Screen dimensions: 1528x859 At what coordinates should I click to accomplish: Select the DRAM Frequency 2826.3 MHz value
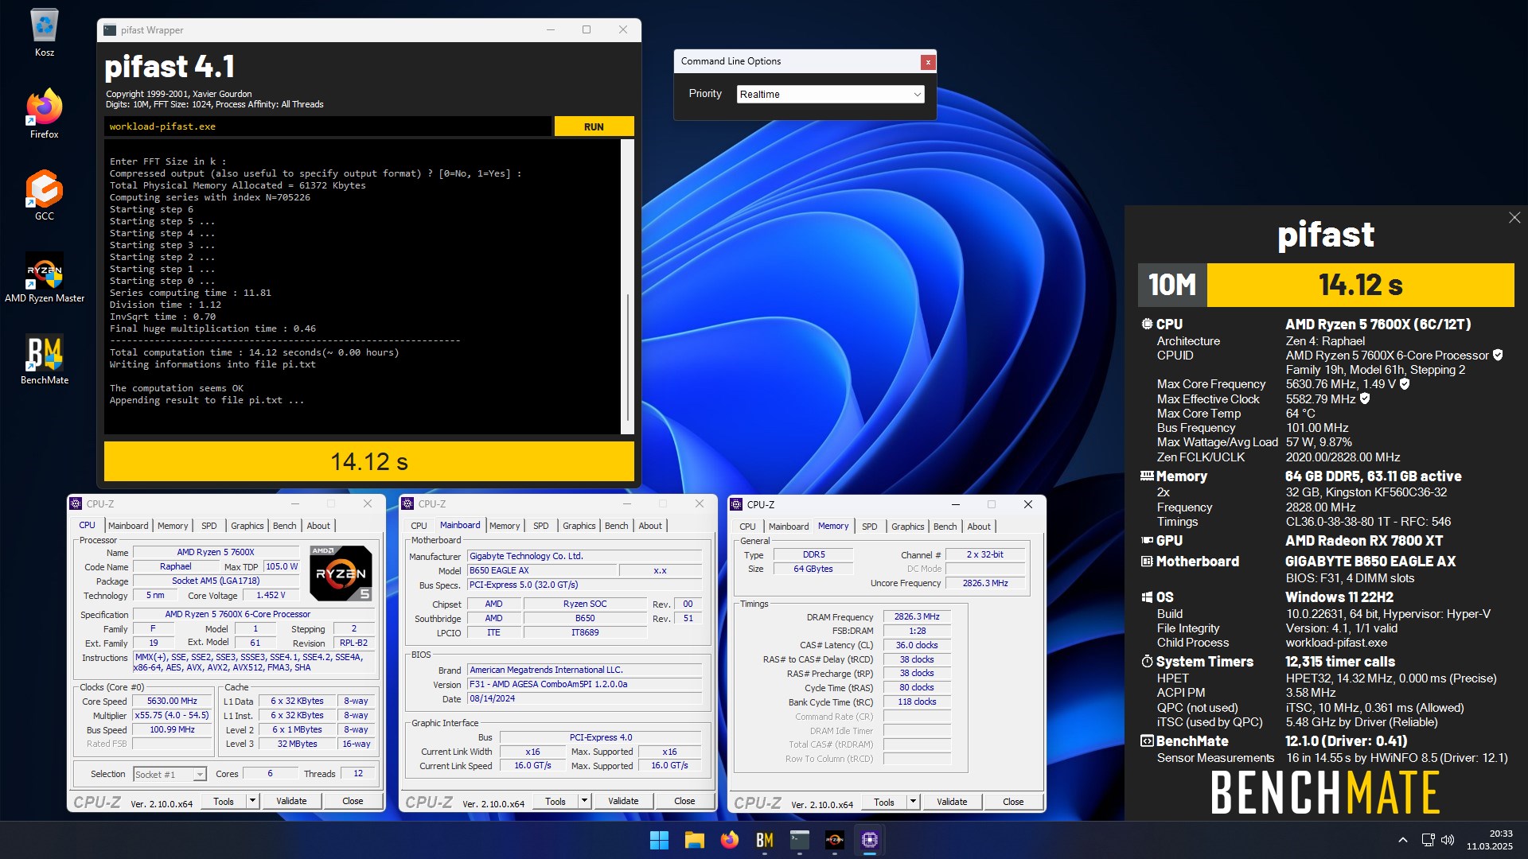[x=917, y=616]
